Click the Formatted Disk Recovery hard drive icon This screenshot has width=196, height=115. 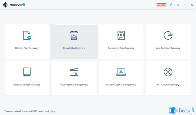[121, 36]
